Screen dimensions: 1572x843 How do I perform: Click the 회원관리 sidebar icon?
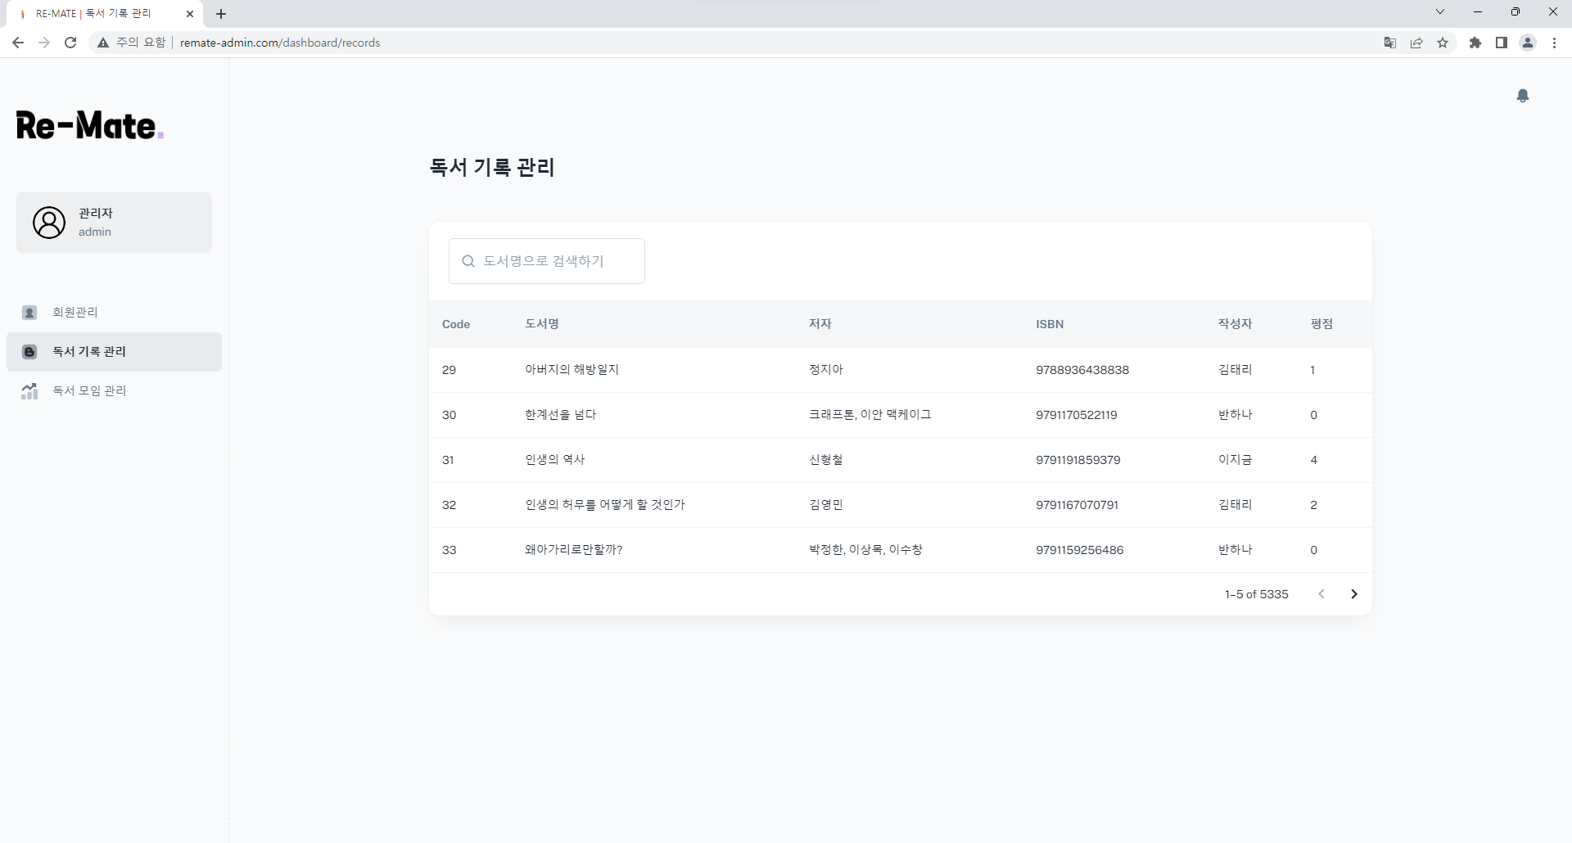click(x=29, y=313)
